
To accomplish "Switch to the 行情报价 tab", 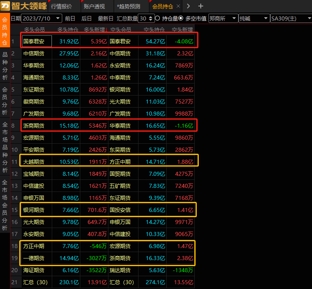I will [61, 6].
